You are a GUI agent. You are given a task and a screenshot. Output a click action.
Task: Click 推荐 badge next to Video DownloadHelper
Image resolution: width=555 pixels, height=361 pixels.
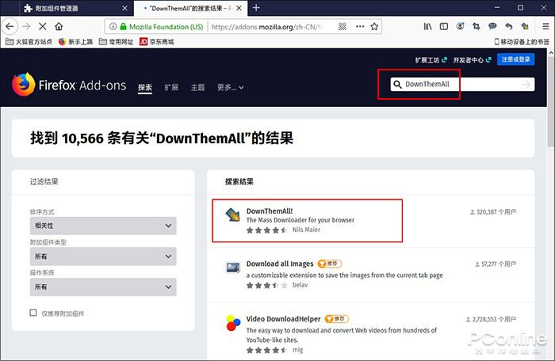[x=337, y=319]
